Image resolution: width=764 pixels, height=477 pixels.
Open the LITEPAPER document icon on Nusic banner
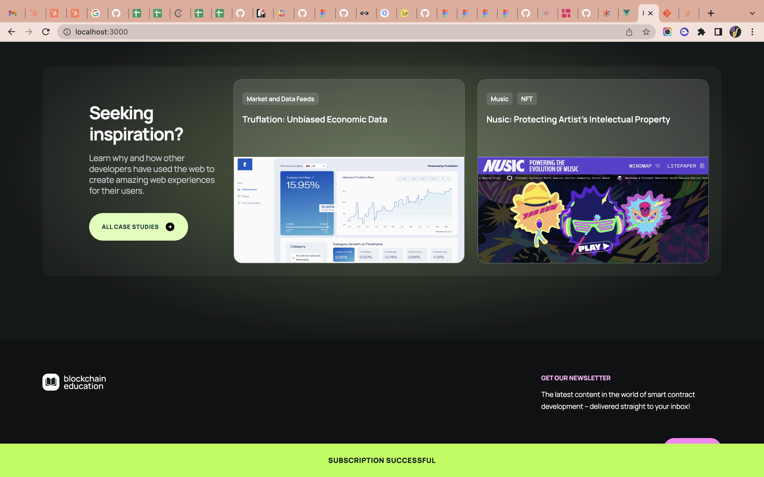[702, 166]
